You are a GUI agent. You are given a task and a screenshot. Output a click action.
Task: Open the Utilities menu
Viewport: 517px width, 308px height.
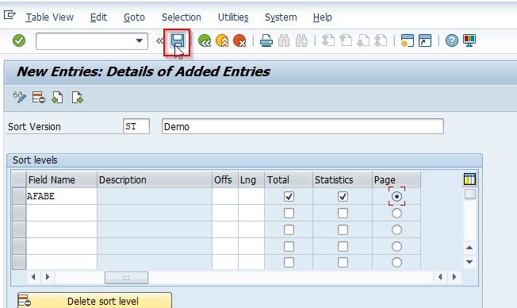[x=233, y=17]
